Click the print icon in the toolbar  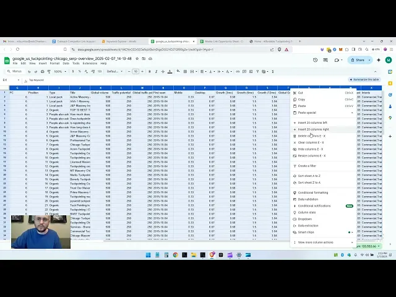(43, 72)
